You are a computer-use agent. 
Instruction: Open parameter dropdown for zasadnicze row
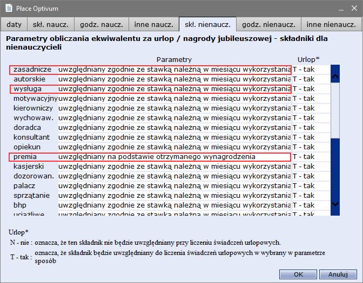tap(174, 70)
